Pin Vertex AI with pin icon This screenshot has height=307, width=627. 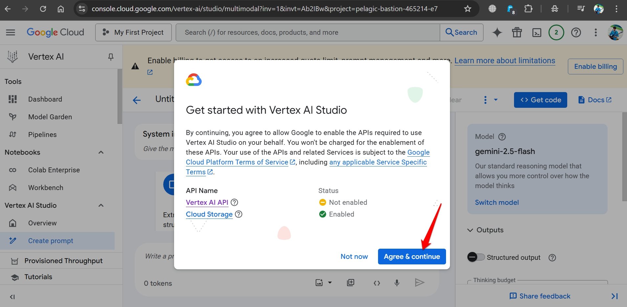(x=111, y=57)
